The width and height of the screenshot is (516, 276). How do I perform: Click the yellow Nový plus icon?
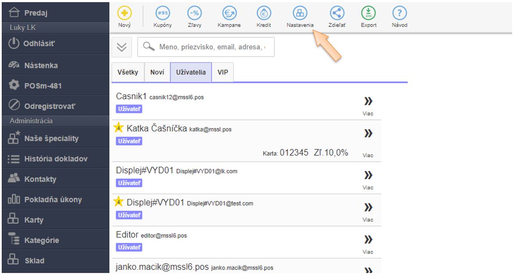(x=124, y=13)
